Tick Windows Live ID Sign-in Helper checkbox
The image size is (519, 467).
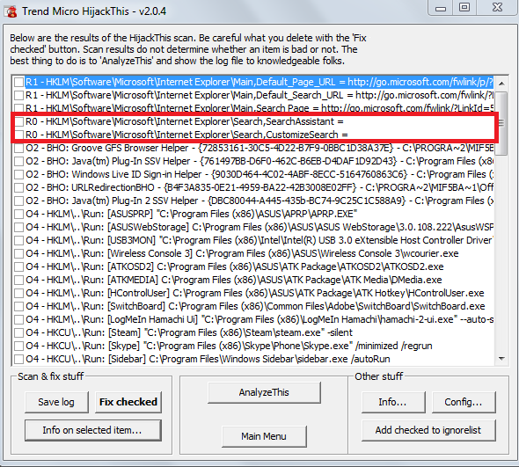click(19, 174)
